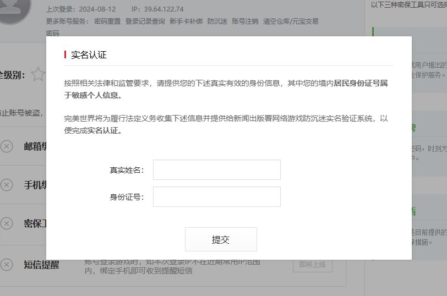Click the 邮箱 binding row label
Screen dimensions: 447x296
click(35, 146)
